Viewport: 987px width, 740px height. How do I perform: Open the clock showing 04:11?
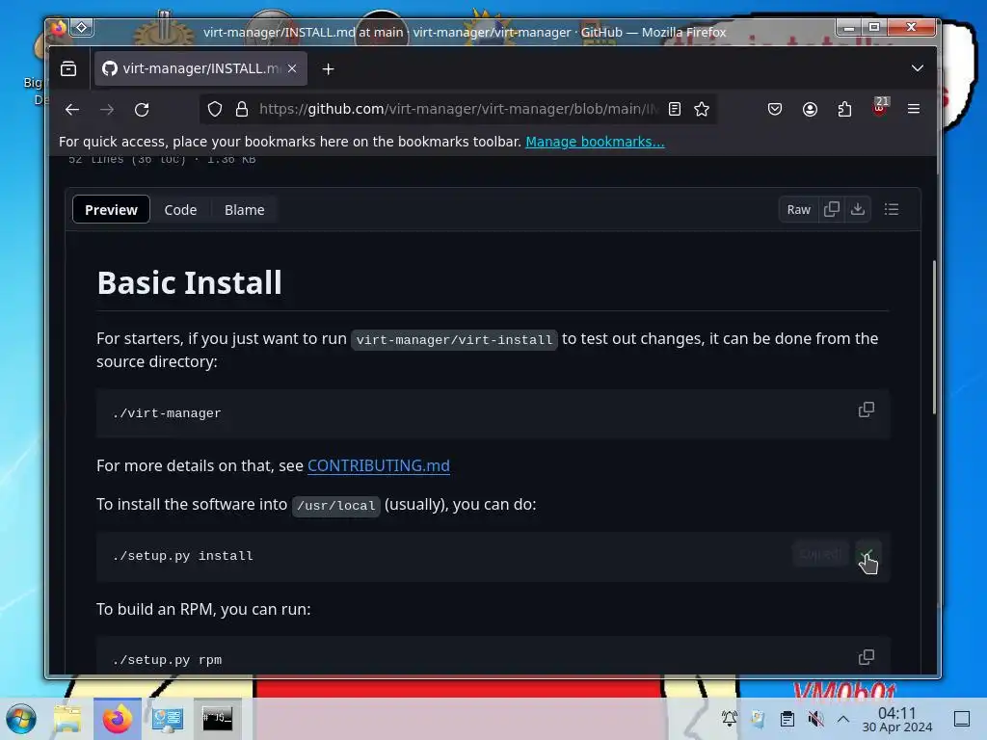pos(897,719)
